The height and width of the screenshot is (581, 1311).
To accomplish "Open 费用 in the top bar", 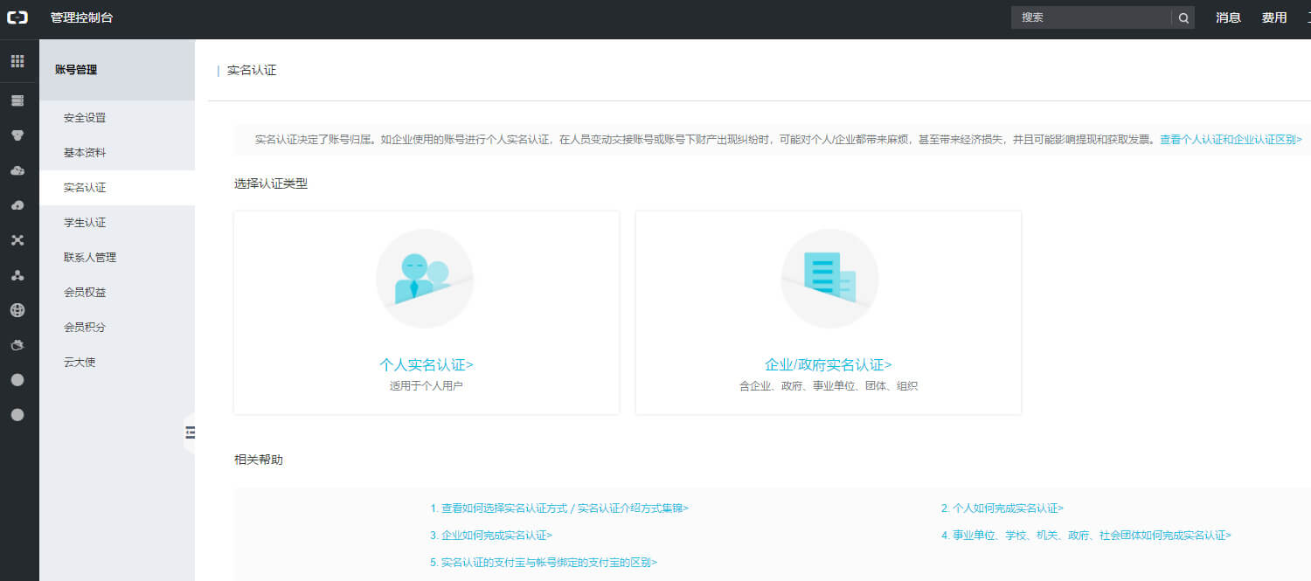I will tap(1274, 17).
